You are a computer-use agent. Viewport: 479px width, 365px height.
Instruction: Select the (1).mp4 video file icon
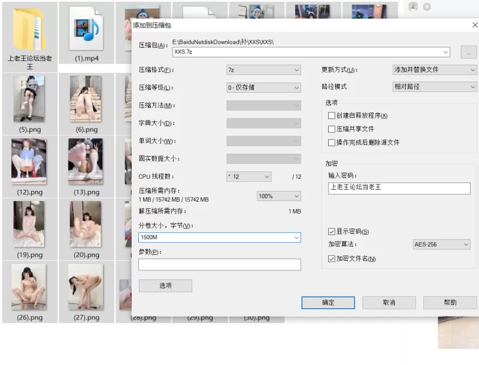(86, 29)
